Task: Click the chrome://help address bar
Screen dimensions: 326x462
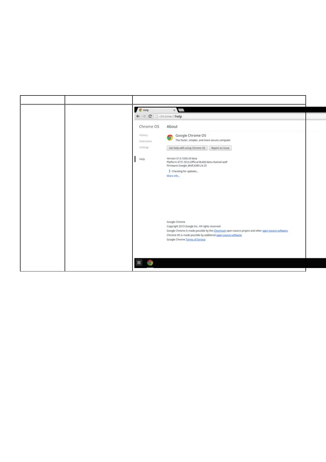Action: (240, 116)
